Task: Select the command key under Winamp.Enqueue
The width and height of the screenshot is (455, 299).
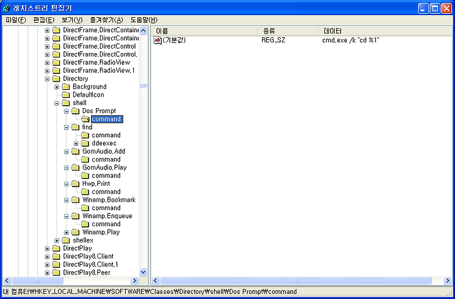Action: tap(106, 224)
